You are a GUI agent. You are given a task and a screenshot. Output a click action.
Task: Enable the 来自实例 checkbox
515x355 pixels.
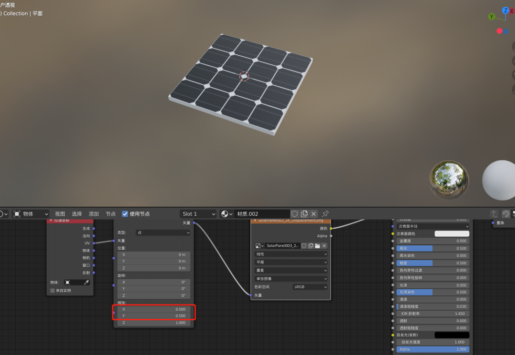click(x=52, y=291)
